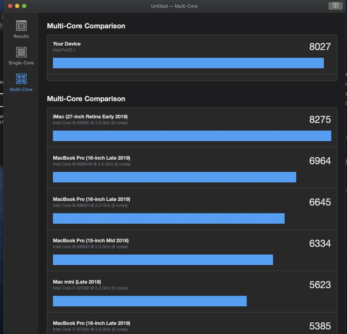Viewport: 347px width, 334px height.
Task: Click the Mac mini blue score bar
Action: [150, 301]
